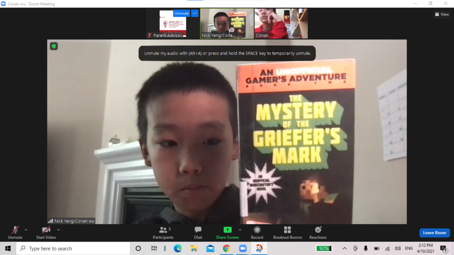The image size is (454, 255).
Task: Show hidden system tray icons
Action: [344, 248]
